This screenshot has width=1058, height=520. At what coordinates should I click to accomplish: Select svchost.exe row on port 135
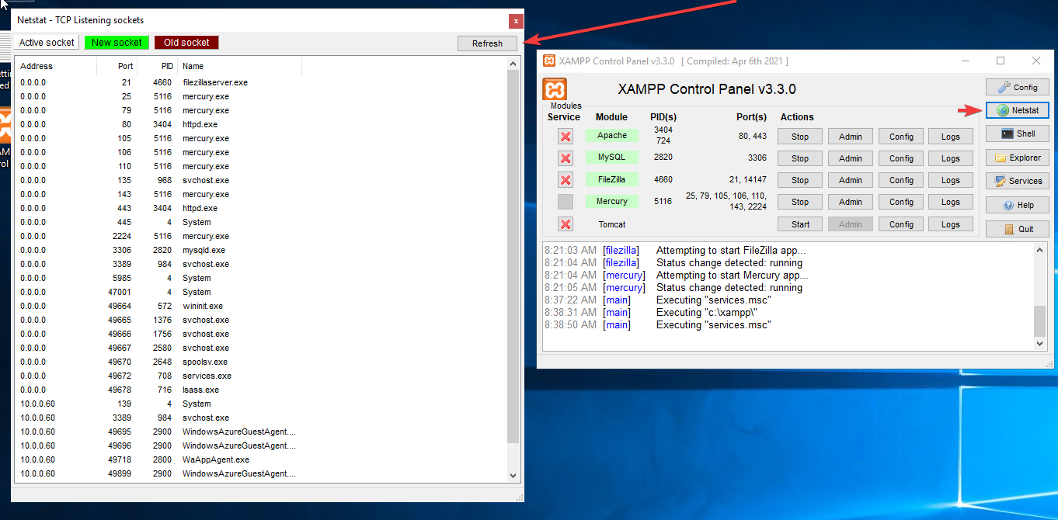[x=159, y=180]
